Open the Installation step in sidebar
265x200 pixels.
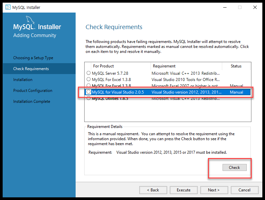pos(23,80)
